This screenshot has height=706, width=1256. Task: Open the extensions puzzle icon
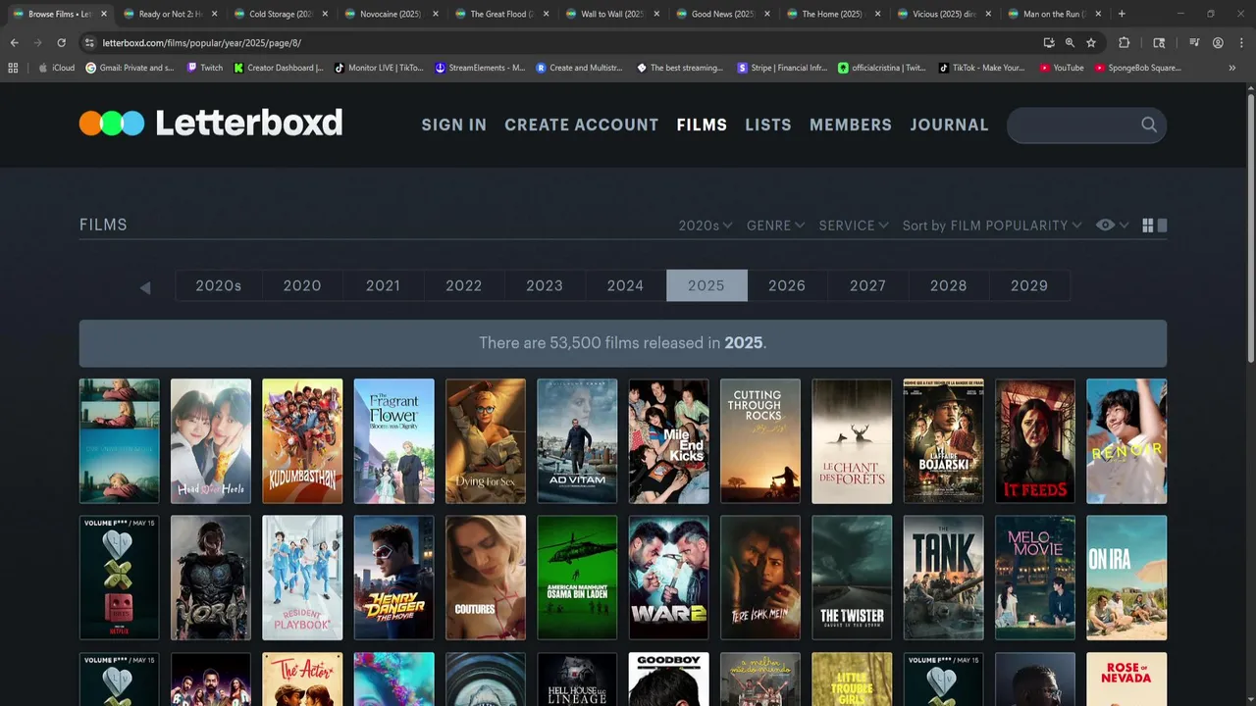coord(1125,43)
